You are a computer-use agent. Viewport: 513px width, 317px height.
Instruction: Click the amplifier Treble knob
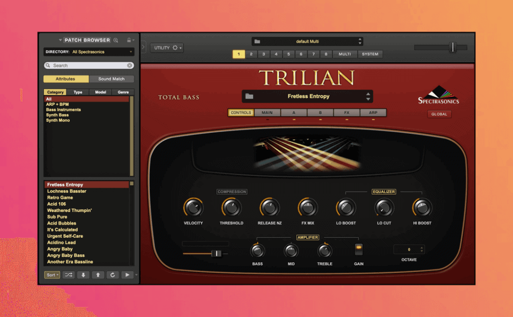pyautogui.click(x=325, y=251)
